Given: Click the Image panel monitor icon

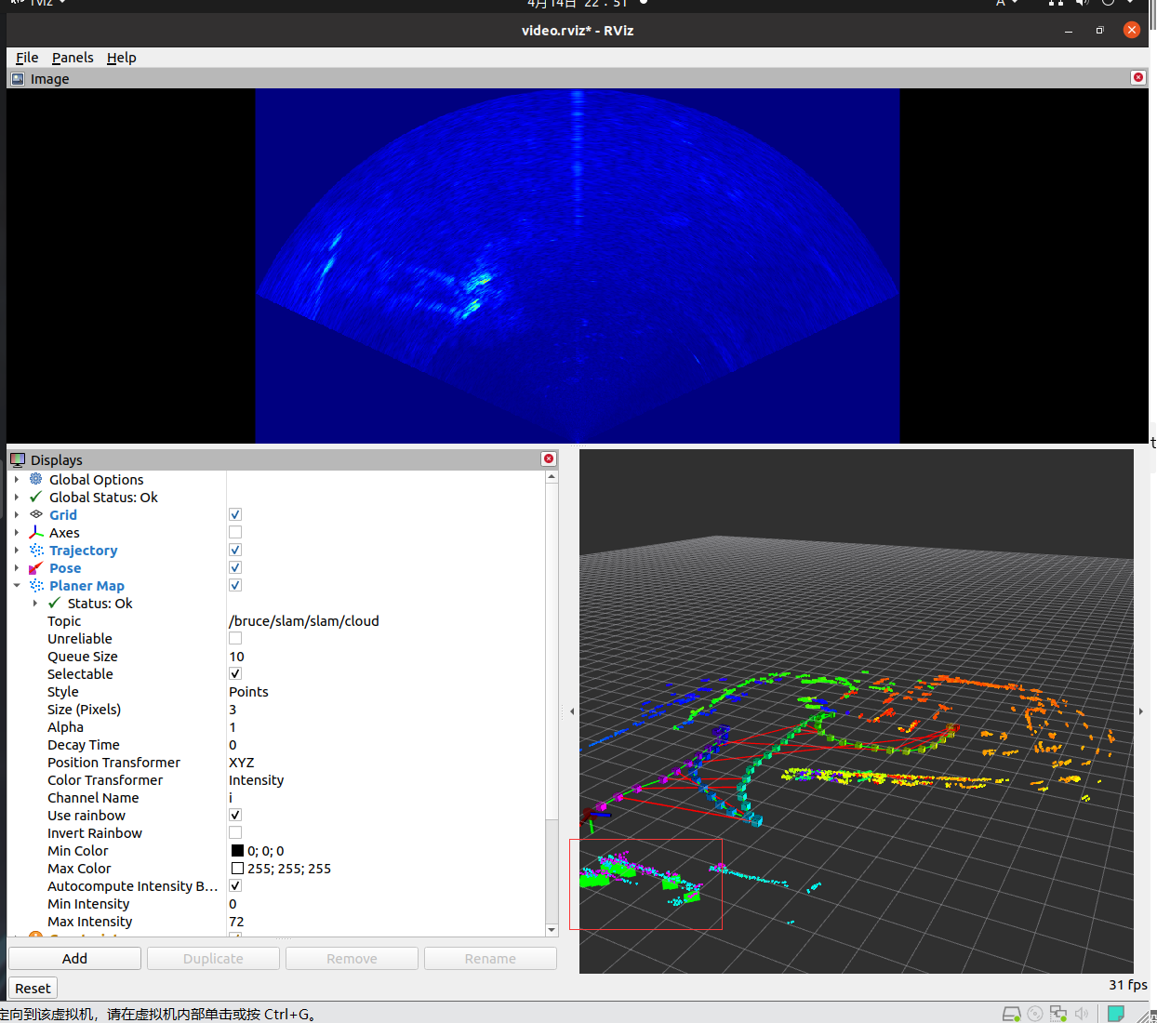Looking at the screenshot, I should point(18,79).
